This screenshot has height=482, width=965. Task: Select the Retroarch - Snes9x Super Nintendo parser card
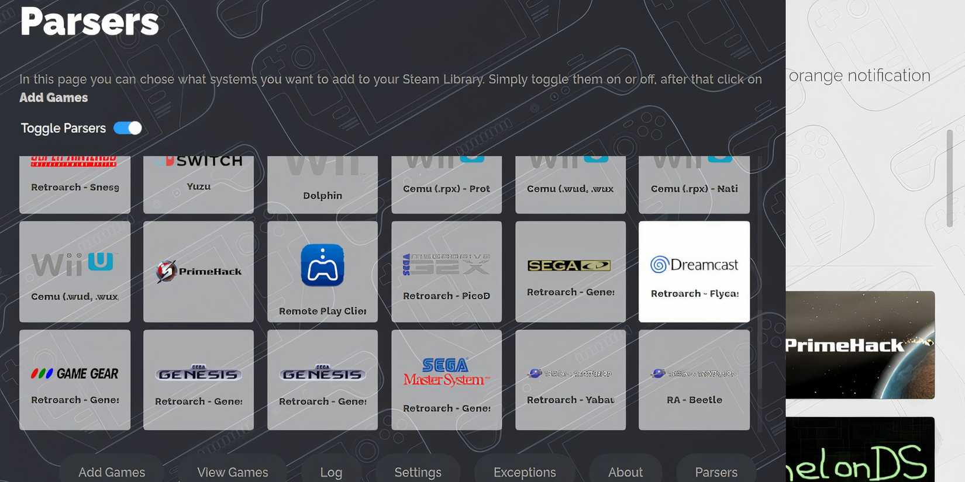(75, 185)
